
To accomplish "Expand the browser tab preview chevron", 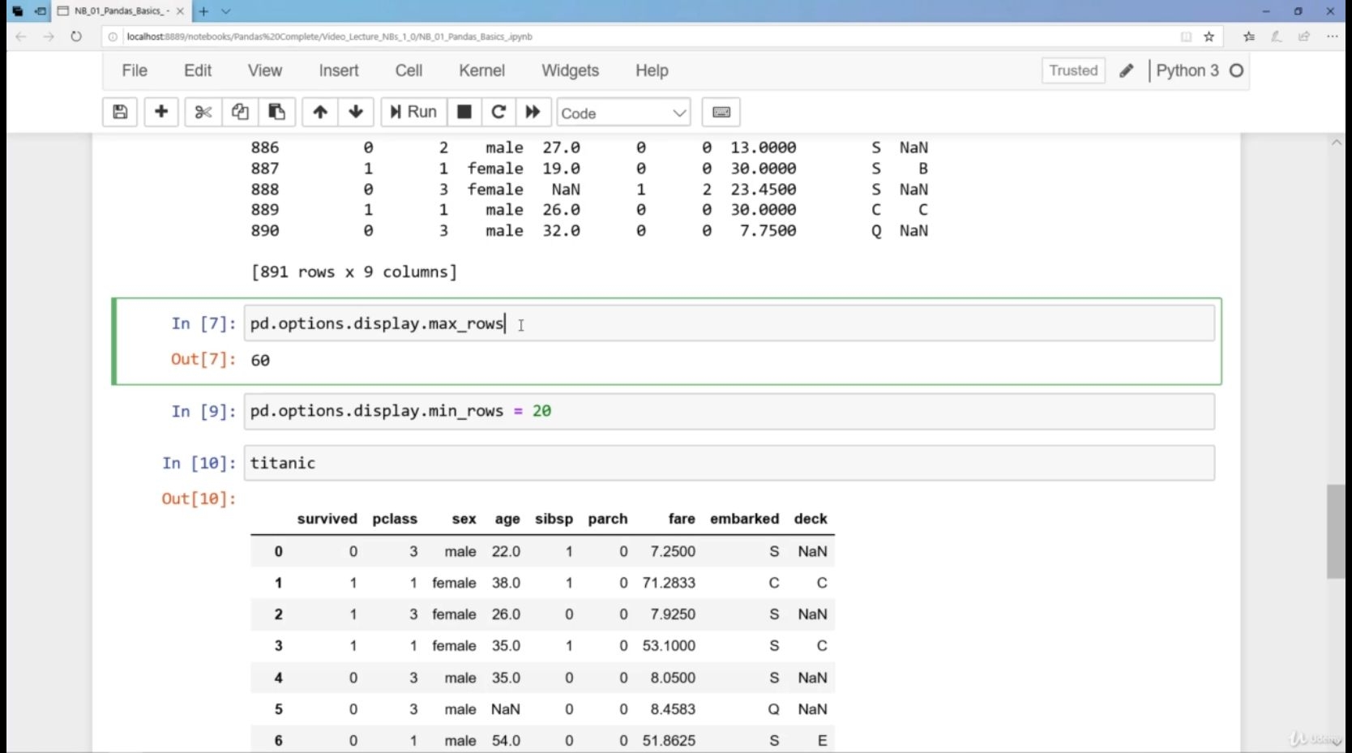I will [226, 11].
